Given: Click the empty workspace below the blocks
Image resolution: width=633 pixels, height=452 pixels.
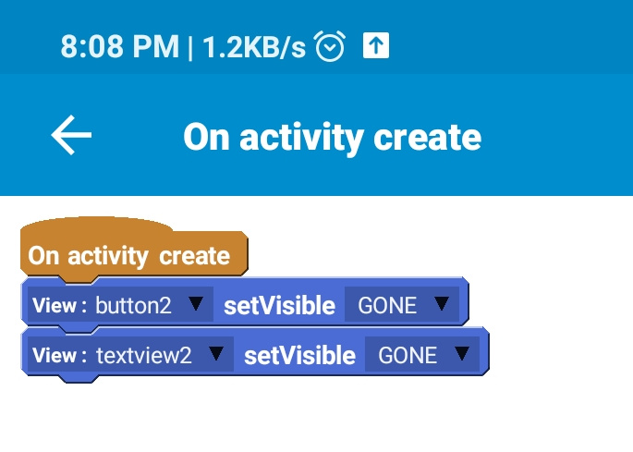Looking at the screenshot, I should pyautogui.click(x=314, y=416).
